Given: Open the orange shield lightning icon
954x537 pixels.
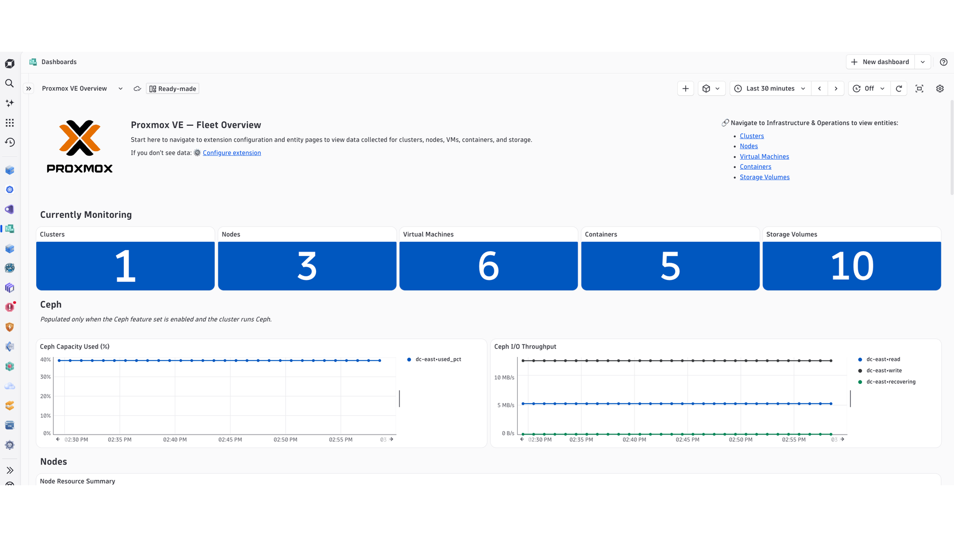Looking at the screenshot, I should pos(9,327).
